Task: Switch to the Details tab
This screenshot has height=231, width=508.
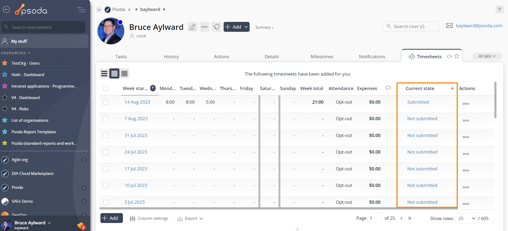Action: coord(272,57)
